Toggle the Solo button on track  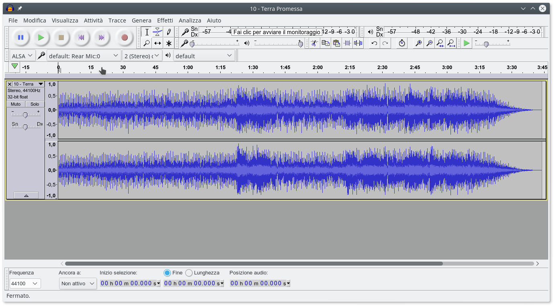pos(35,104)
